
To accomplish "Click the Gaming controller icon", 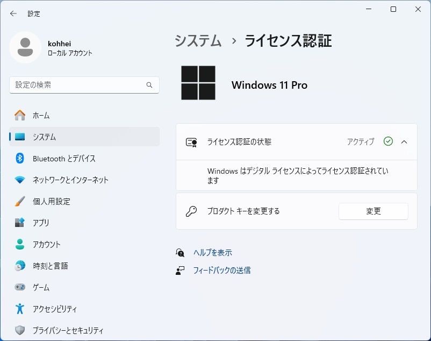I will [20, 287].
